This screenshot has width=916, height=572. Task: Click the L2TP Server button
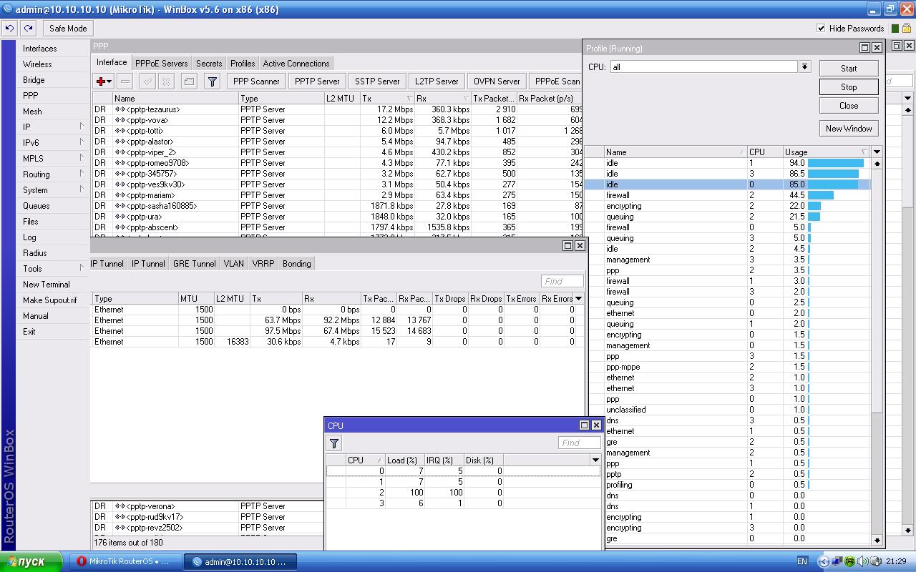coord(437,82)
